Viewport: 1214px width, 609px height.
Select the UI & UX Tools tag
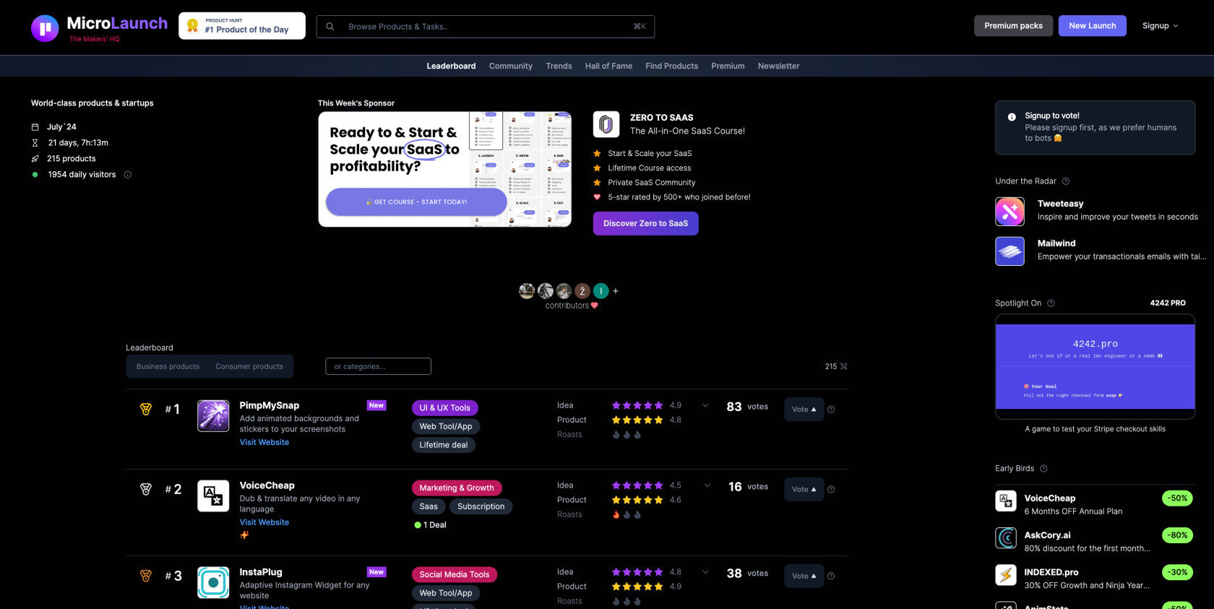point(444,408)
